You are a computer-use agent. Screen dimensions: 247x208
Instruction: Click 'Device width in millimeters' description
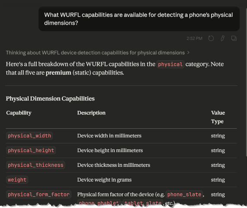109,136
